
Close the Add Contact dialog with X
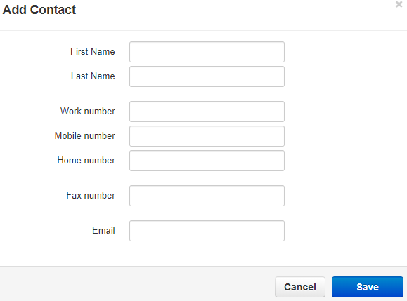[399, 4]
